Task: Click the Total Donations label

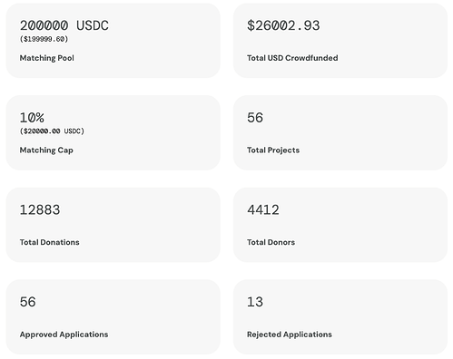Action: click(x=50, y=242)
